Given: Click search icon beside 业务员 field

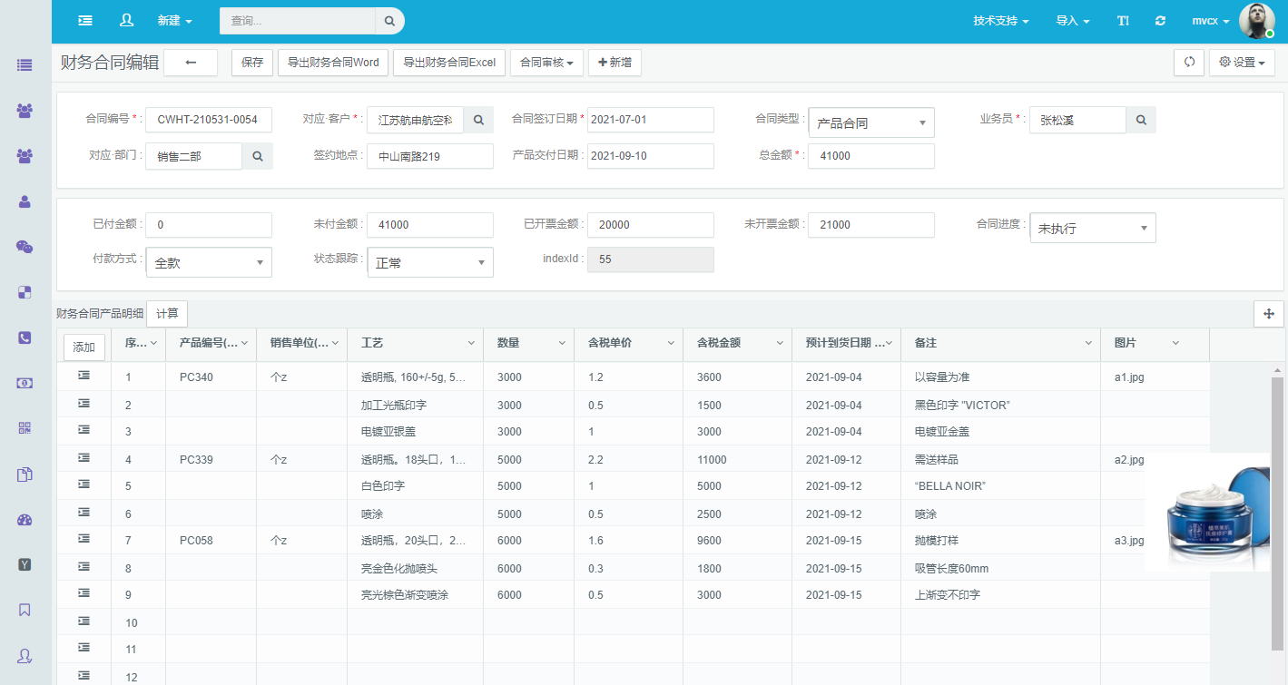Looking at the screenshot, I should pos(1141,120).
